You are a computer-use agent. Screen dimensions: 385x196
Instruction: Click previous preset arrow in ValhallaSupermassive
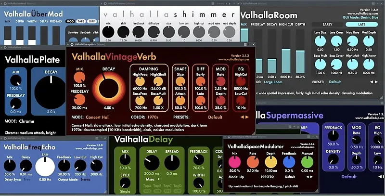tap(380, 177)
